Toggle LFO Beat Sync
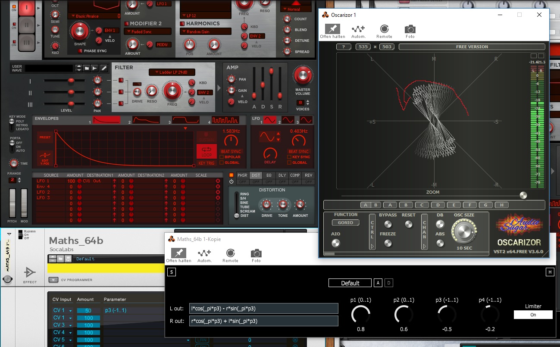 tap(299, 151)
